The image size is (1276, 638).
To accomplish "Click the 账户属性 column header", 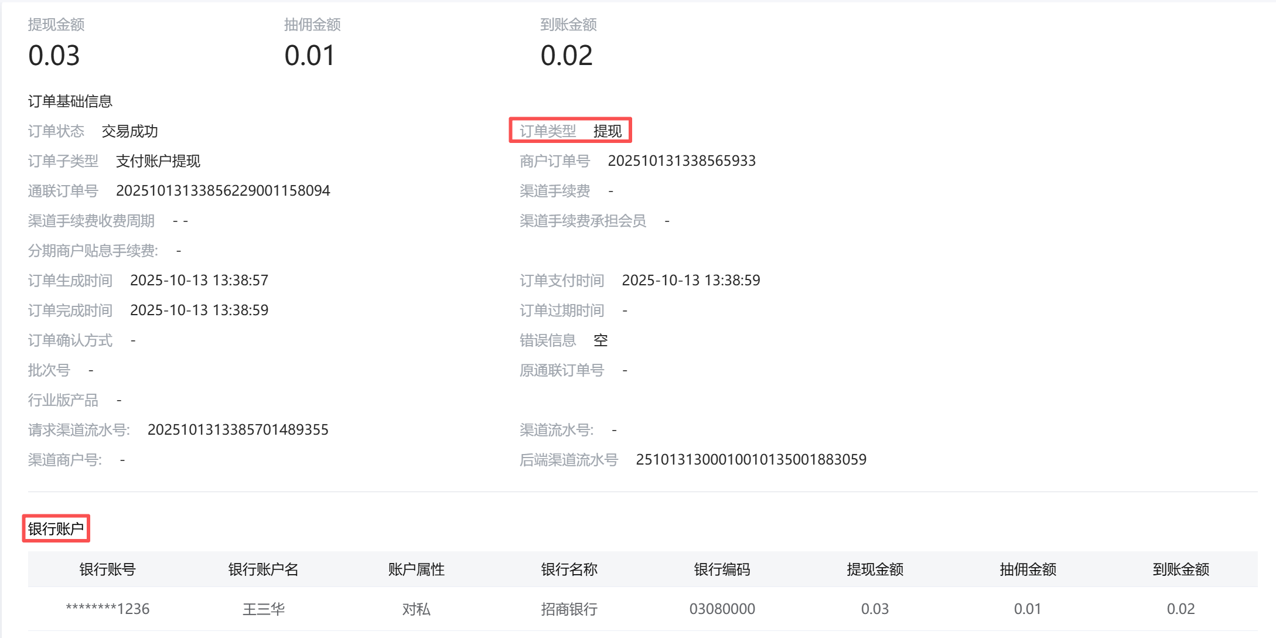I will coord(416,569).
